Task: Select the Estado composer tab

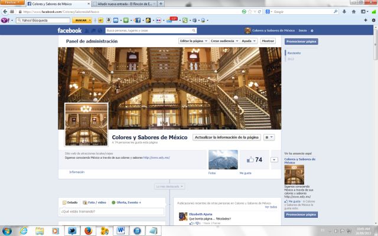Action: [70, 202]
